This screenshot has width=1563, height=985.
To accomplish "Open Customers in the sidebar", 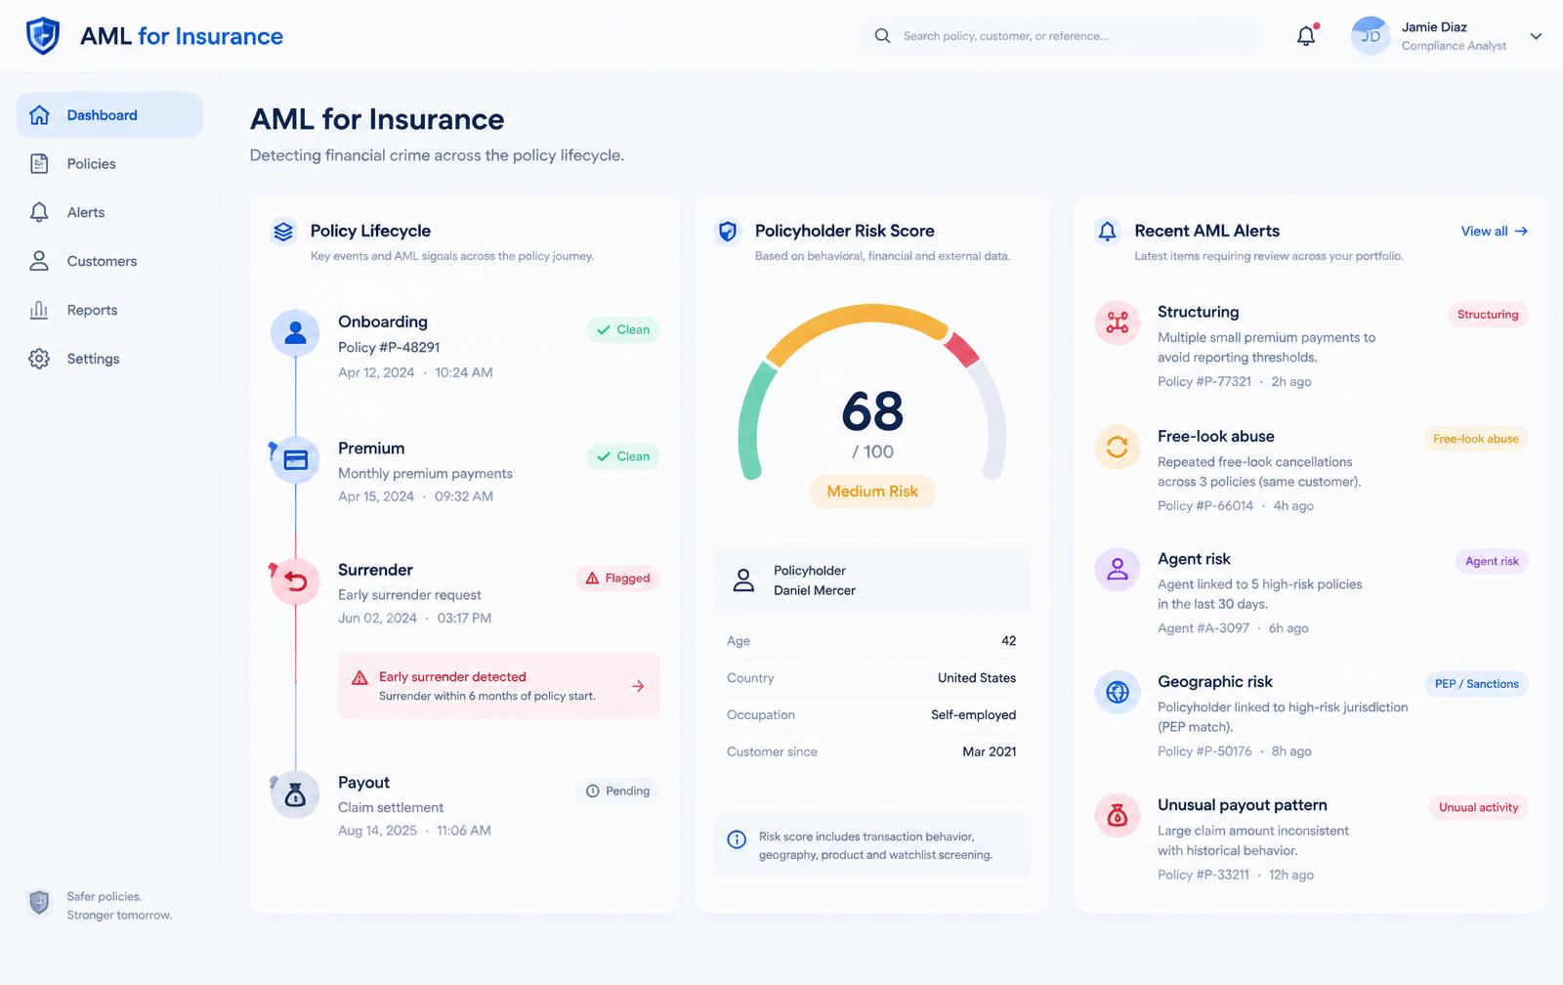I will click(109, 261).
